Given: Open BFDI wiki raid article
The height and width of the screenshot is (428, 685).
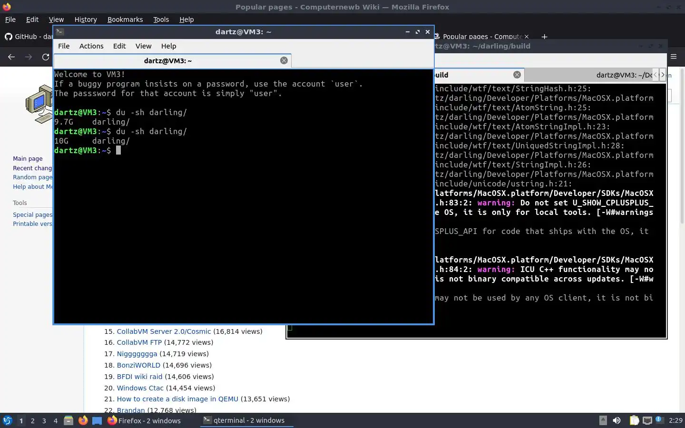Looking at the screenshot, I should tap(139, 377).
